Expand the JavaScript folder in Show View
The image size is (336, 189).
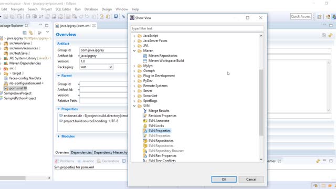coord(134,36)
